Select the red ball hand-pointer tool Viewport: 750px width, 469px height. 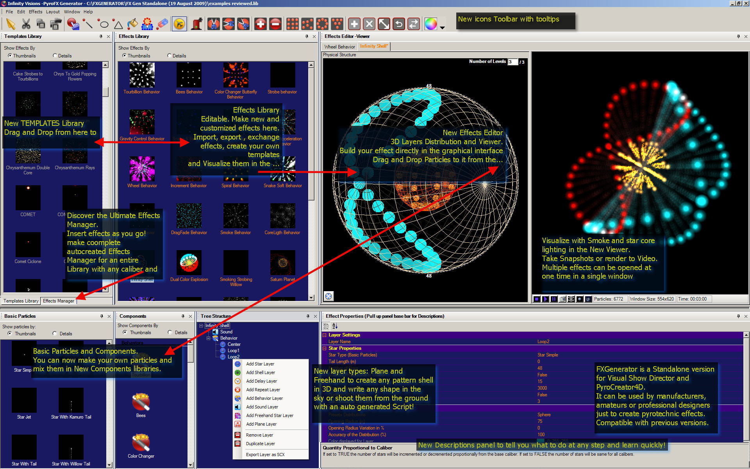73,24
